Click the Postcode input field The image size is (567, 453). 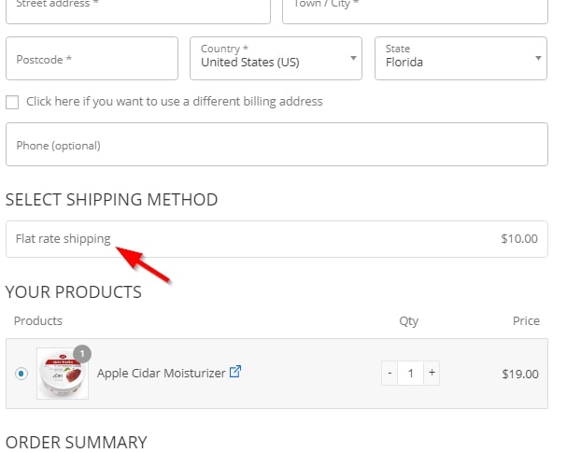92,58
